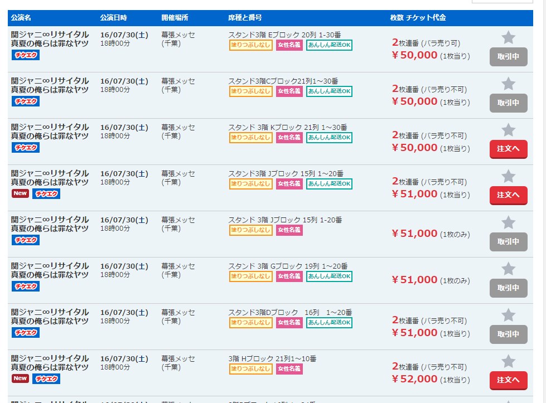This screenshot has height=403, width=546.
Task: Click 取引中 button on E block listing
Action: point(509,57)
